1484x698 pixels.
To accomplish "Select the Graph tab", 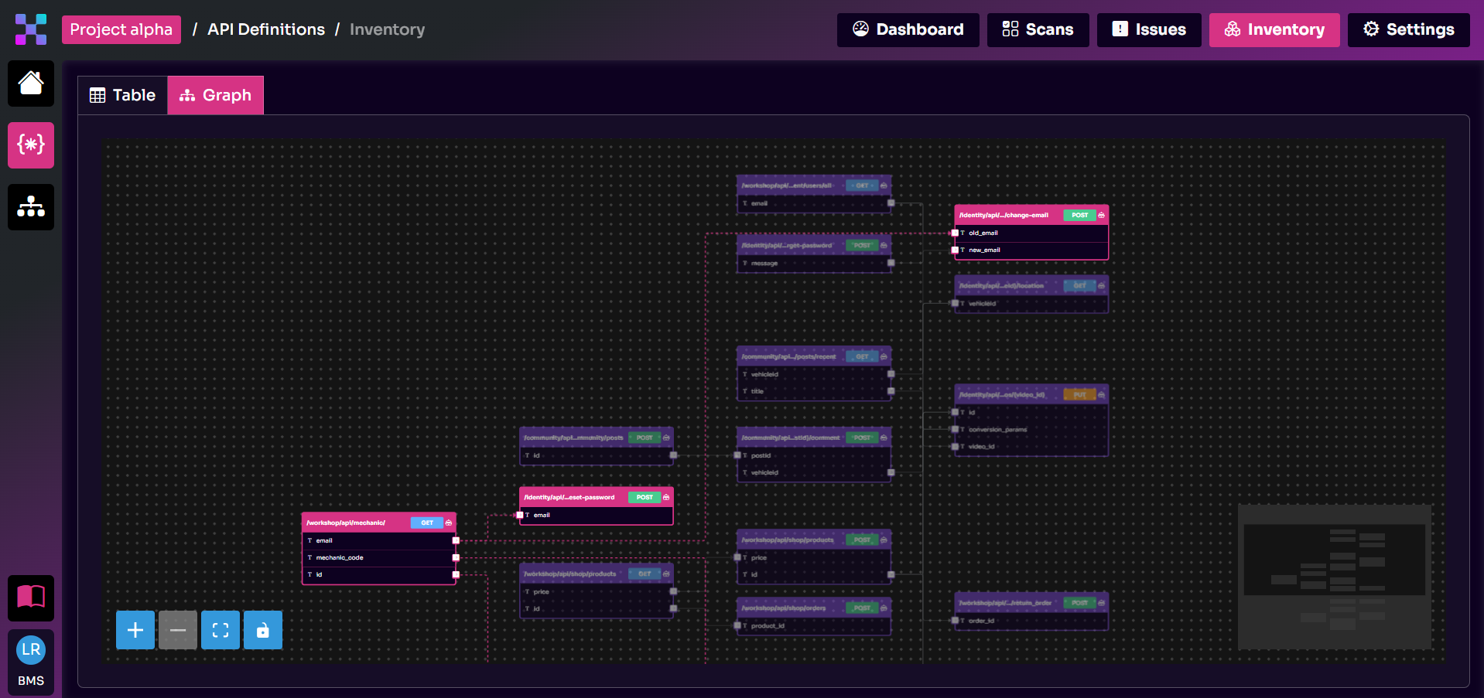I will pos(216,95).
